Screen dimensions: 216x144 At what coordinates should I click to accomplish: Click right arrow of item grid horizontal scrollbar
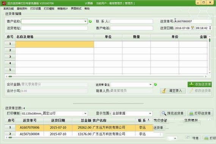coord(206,77)
